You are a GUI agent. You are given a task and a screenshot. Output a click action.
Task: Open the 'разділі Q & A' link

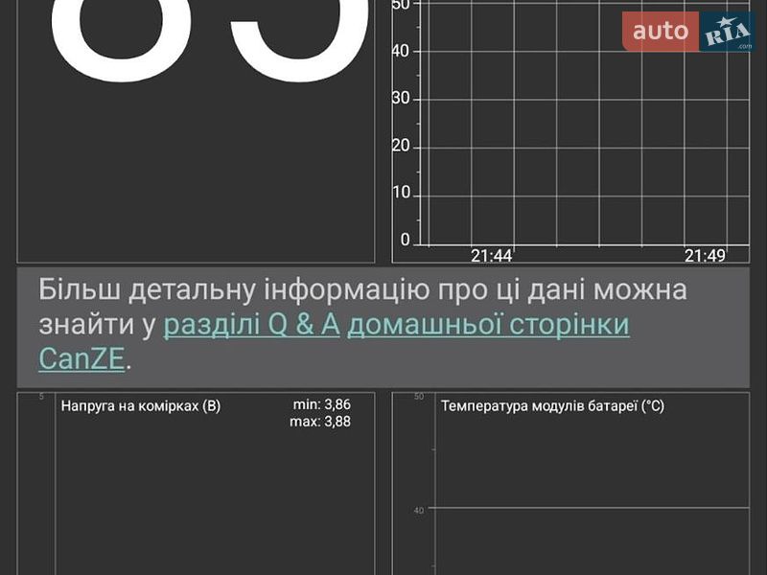[x=251, y=325]
